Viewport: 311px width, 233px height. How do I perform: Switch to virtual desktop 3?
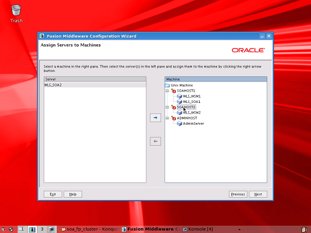(x=42, y=229)
